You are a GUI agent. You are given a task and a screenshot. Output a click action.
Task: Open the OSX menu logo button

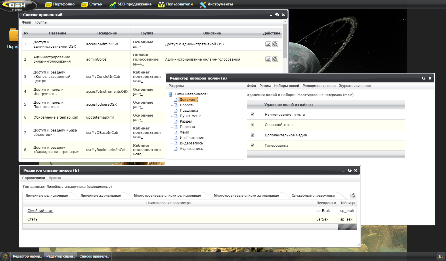click(x=17, y=5)
